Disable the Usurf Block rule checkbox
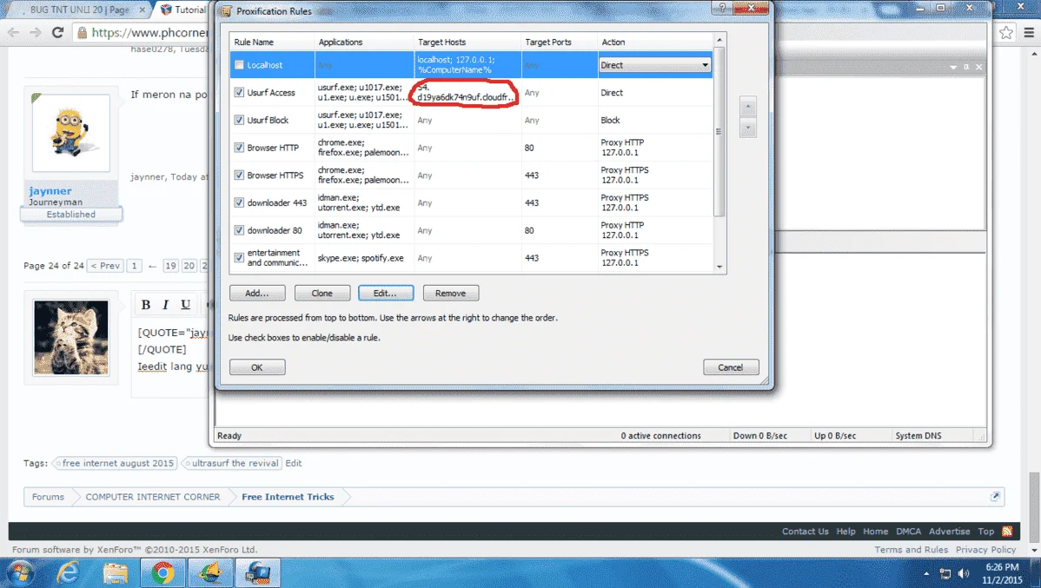 pyautogui.click(x=239, y=120)
